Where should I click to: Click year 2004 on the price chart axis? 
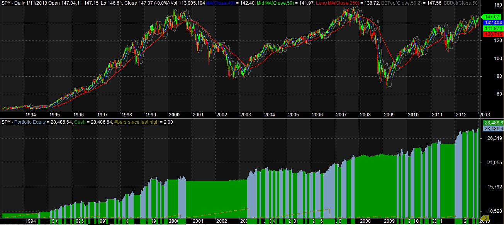[x=270, y=115]
